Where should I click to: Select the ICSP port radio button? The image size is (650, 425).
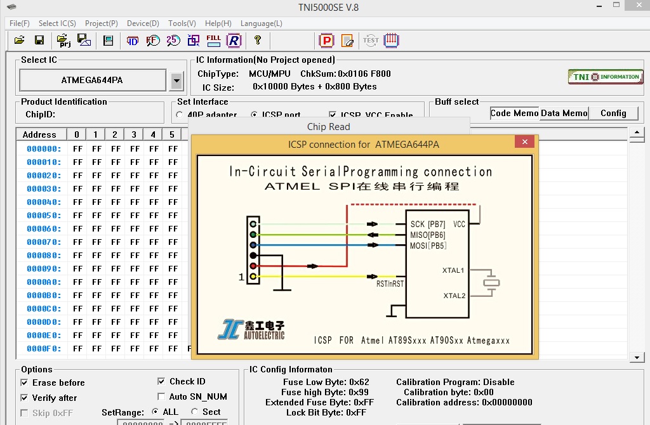(254, 115)
